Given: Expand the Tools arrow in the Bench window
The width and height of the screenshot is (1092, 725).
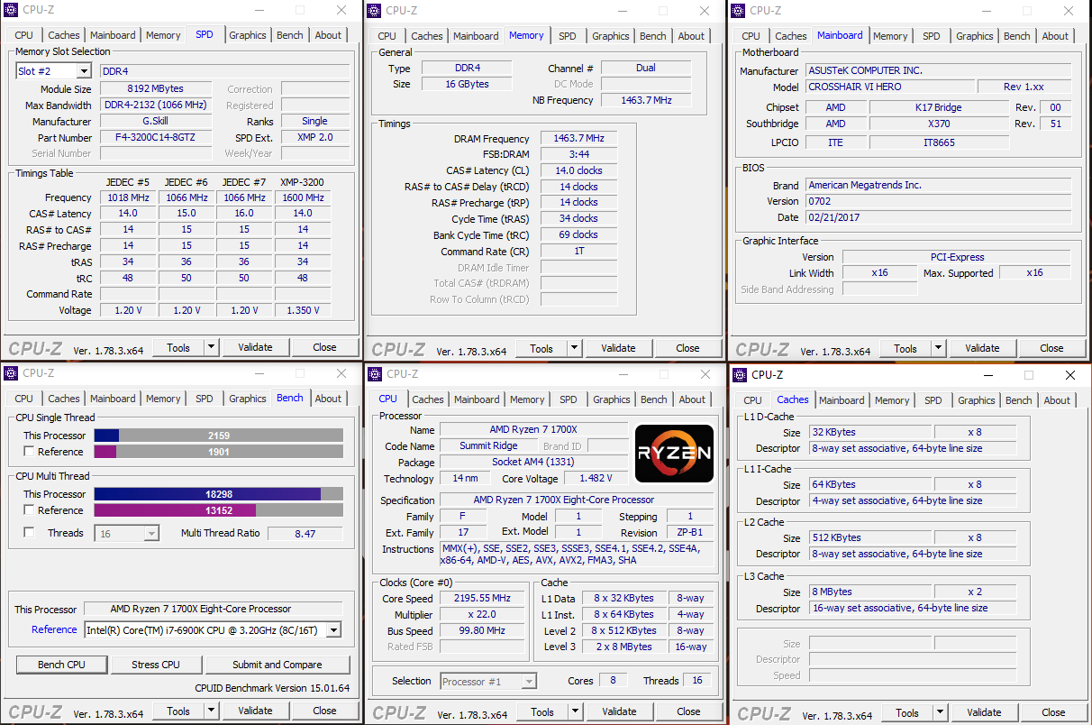Looking at the screenshot, I should click(212, 711).
